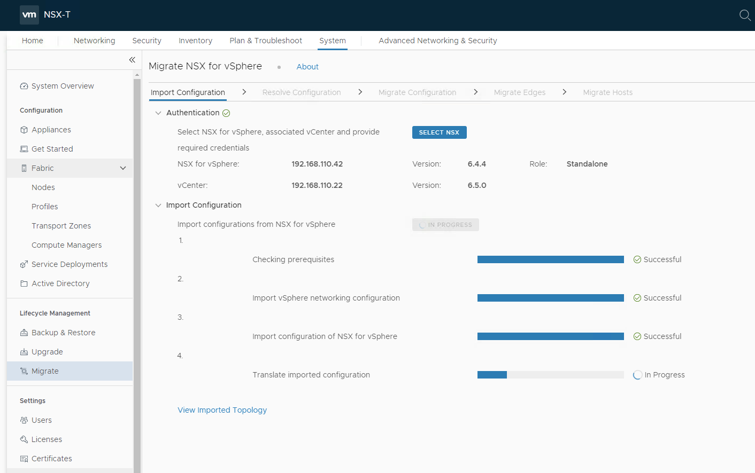
Task: Click the Get Started laptop icon
Action: click(24, 149)
